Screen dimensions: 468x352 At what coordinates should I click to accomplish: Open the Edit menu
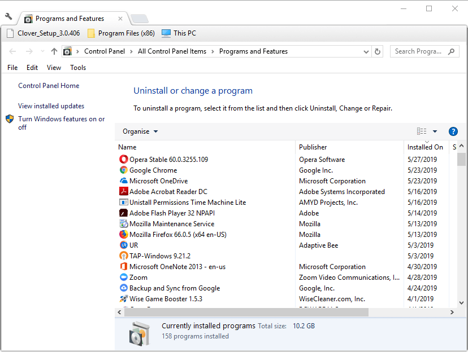coord(32,68)
